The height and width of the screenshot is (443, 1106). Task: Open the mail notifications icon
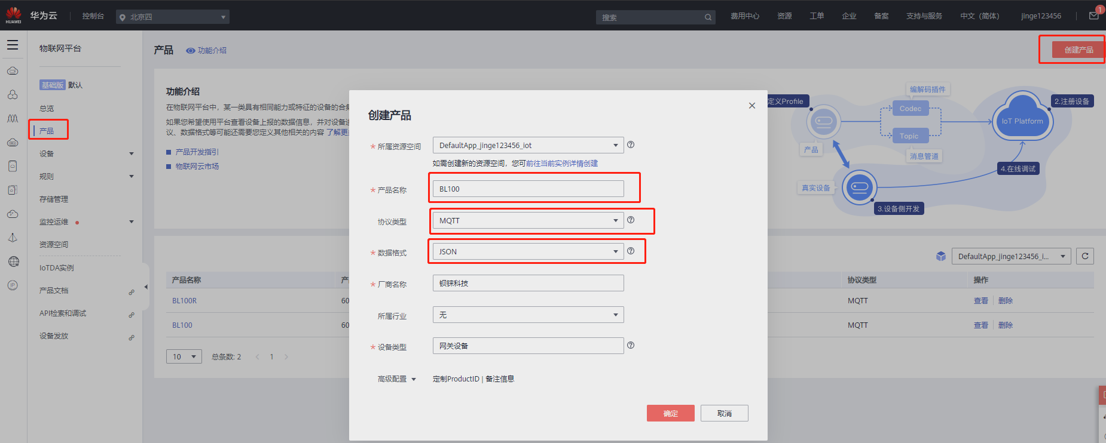point(1094,16)
